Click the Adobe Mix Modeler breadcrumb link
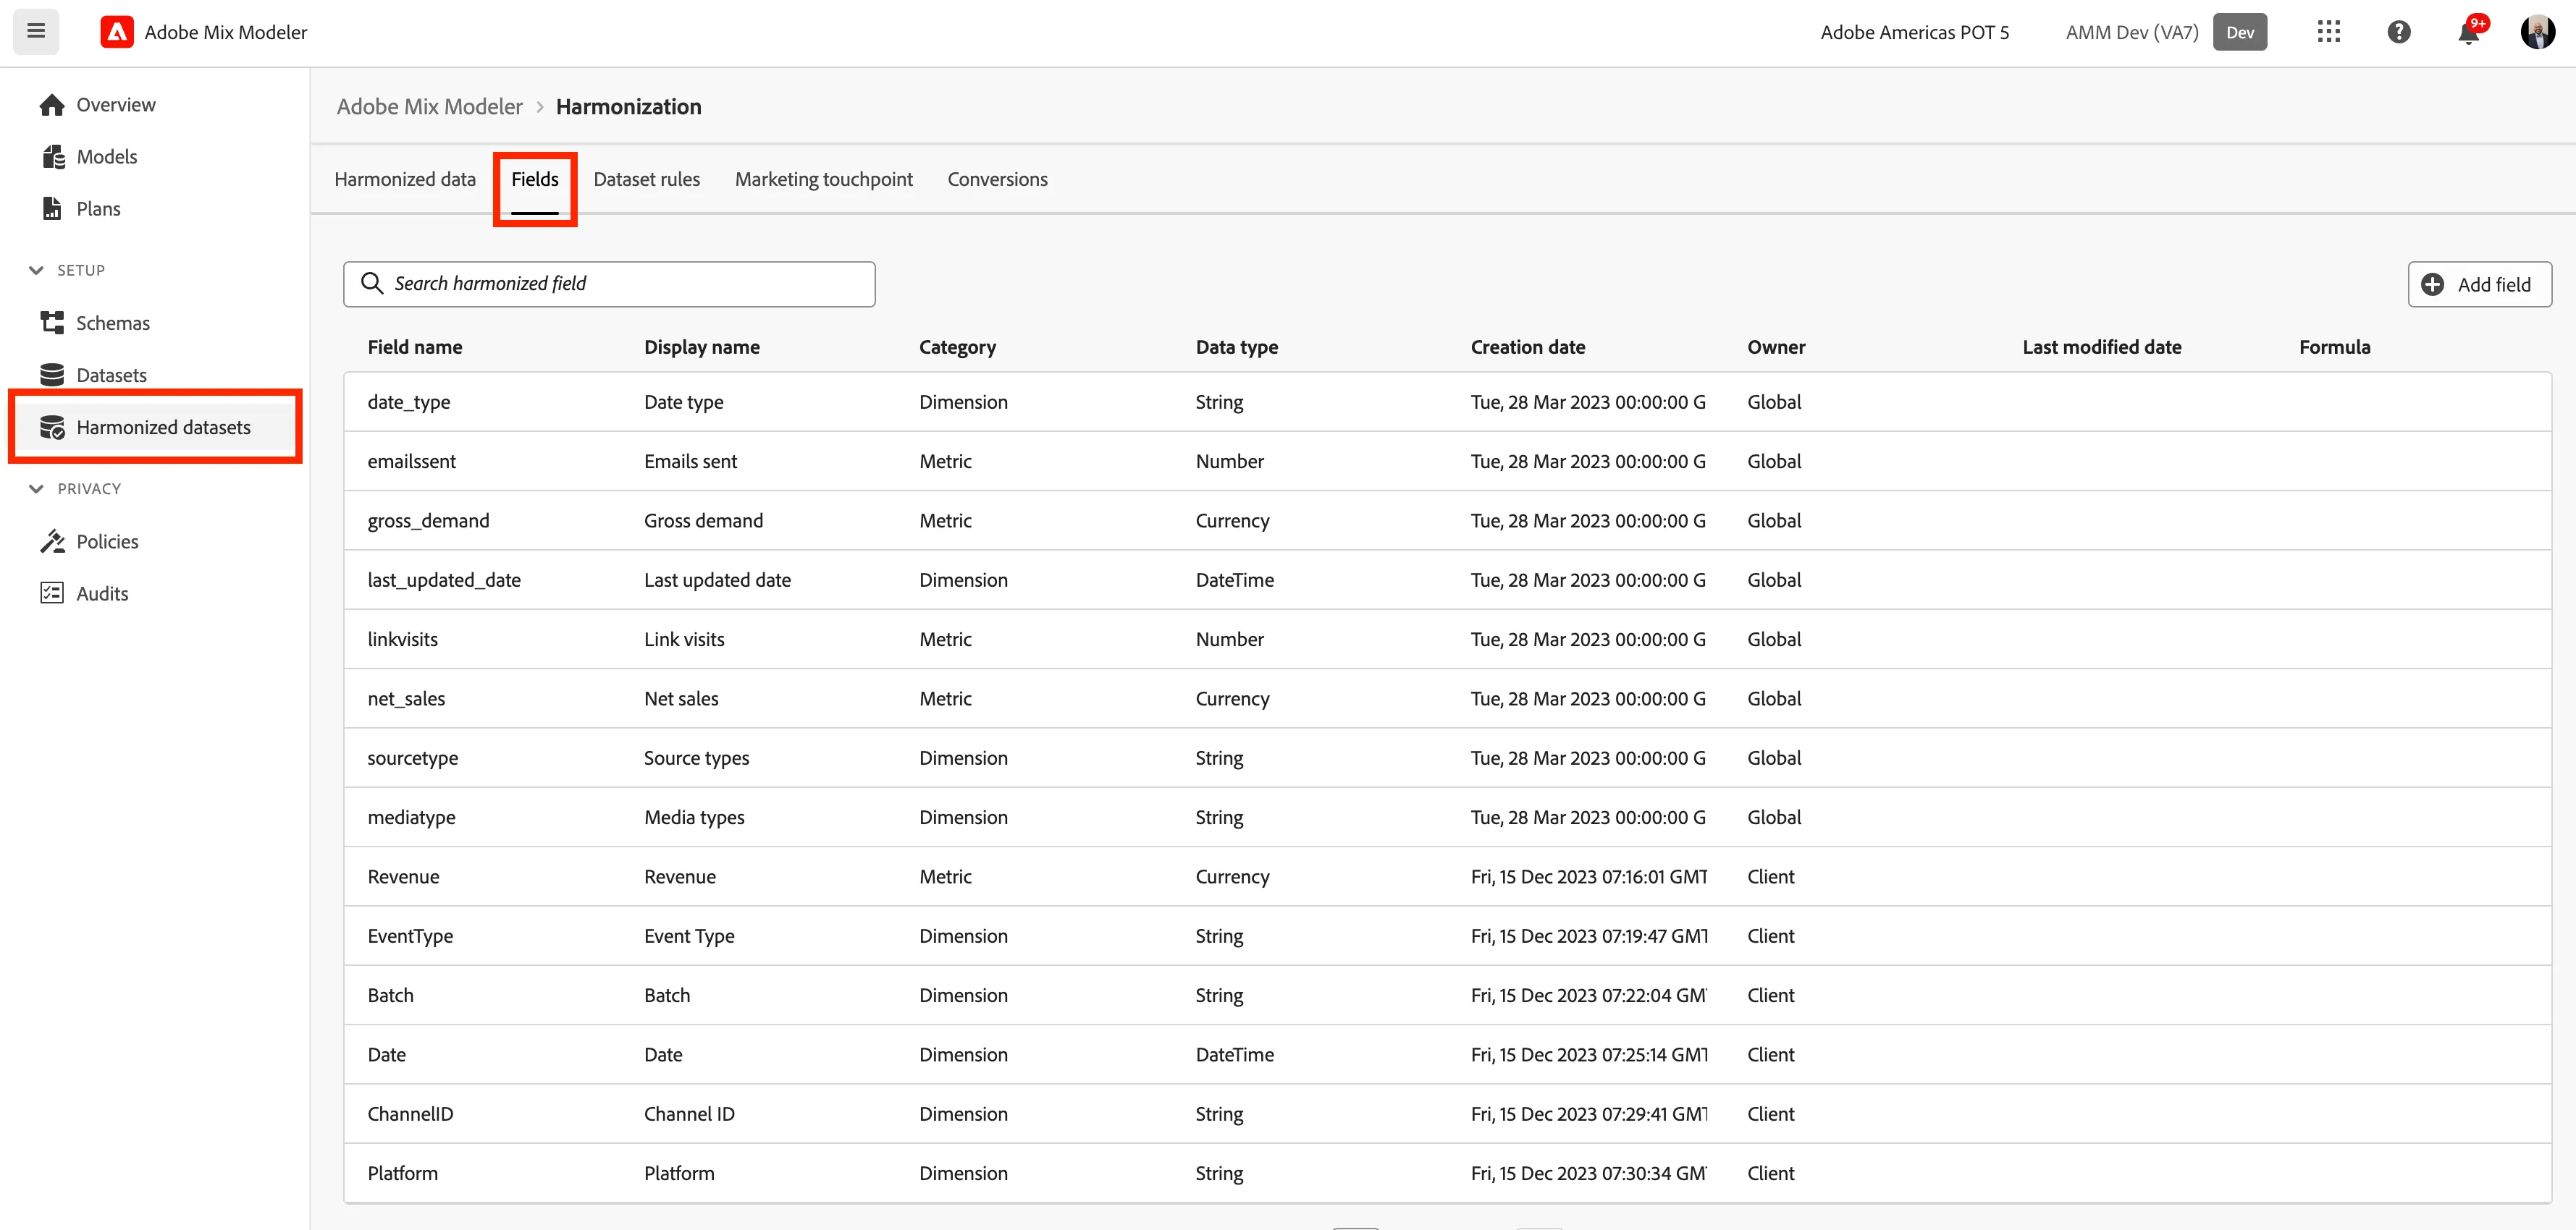This screenshot has width=2576, height=1230. (429, 107)
